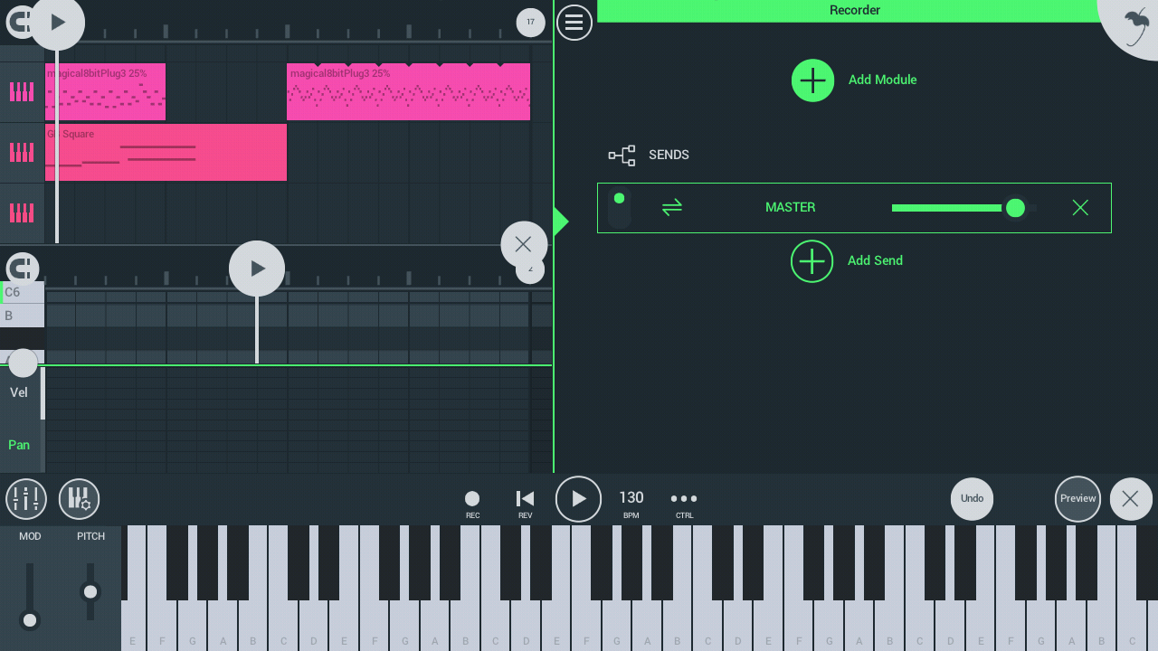This screenshot has height=651, width=1158.
Task: Open the keyboard settings icon
Action: [80, 499]
